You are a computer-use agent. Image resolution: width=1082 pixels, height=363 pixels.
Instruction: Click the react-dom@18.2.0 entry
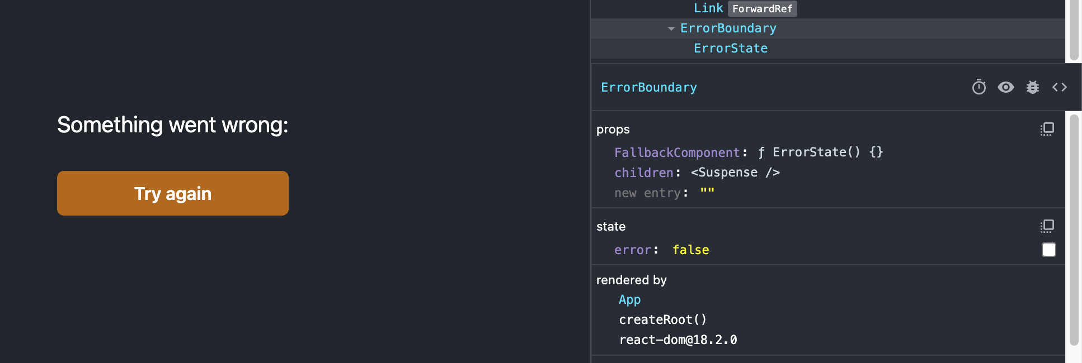coord(678,340)
